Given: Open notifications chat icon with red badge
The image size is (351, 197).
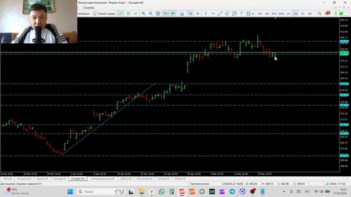Looking at the screenshot, I should 327,13.
